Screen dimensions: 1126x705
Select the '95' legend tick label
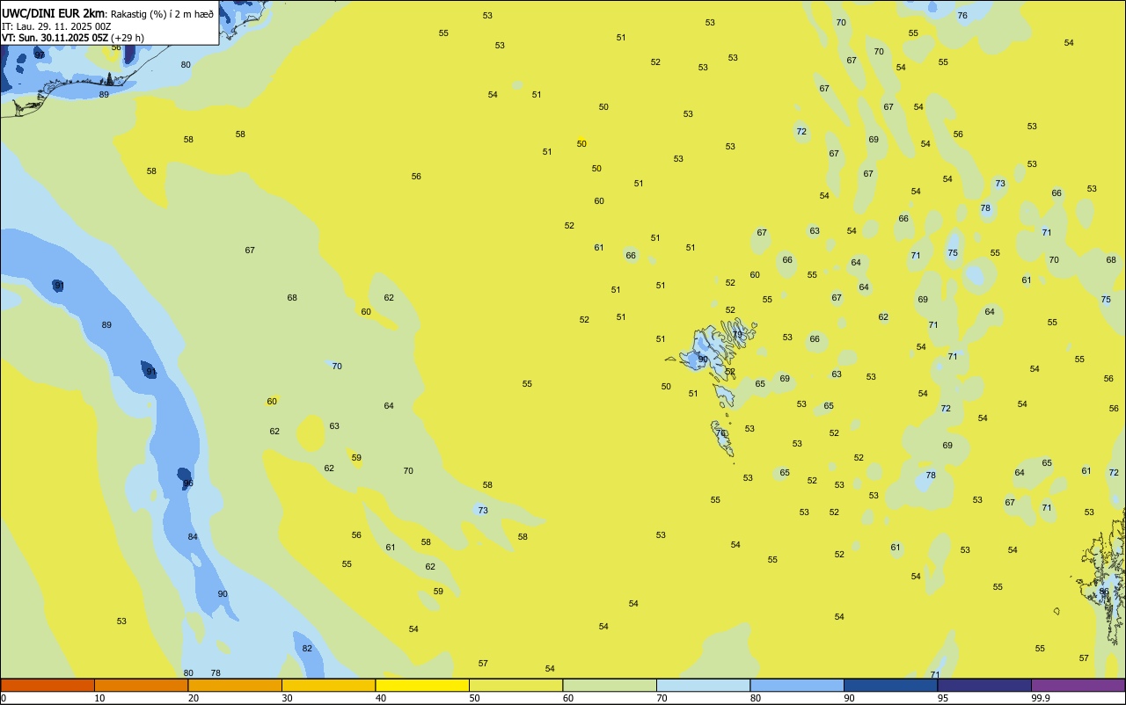coord(943,698)
